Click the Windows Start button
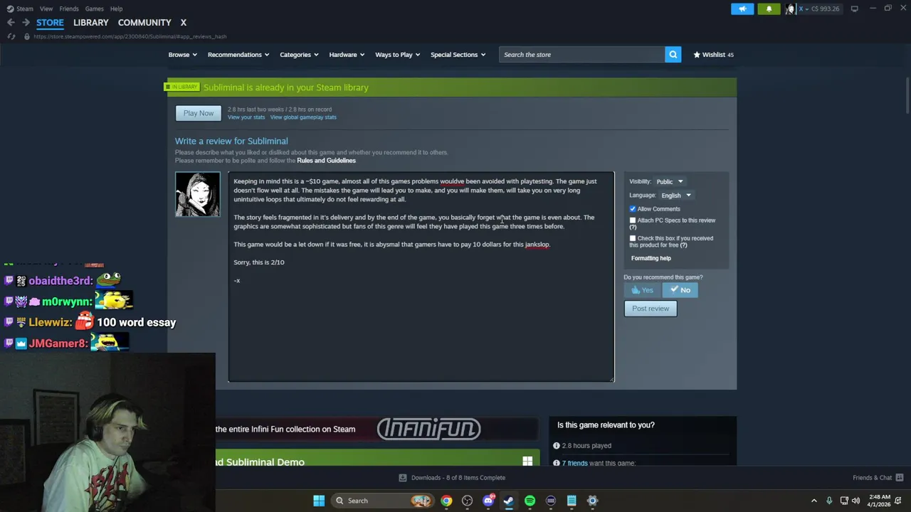Screen dimensions: 911x512 (319, 501)
